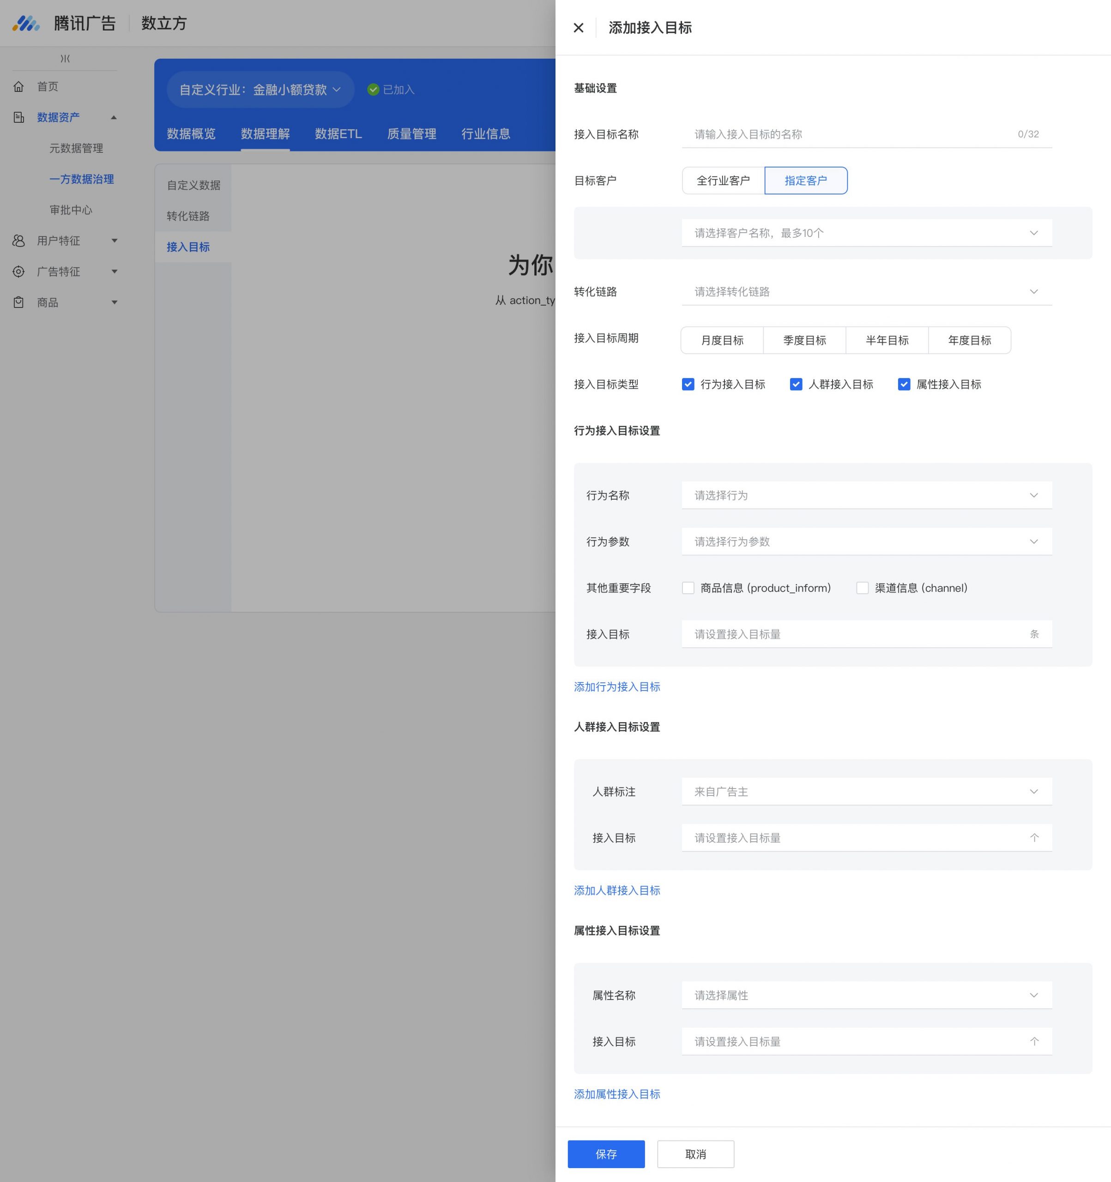The height and width of the screenshot is (1182, 1111).
Task: Expand the 请选择行为参数 dropdown
Action: click(x=867, y=541)
